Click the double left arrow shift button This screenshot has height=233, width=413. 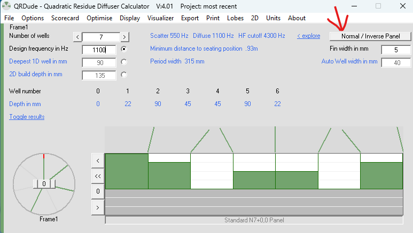pos(98,175)
